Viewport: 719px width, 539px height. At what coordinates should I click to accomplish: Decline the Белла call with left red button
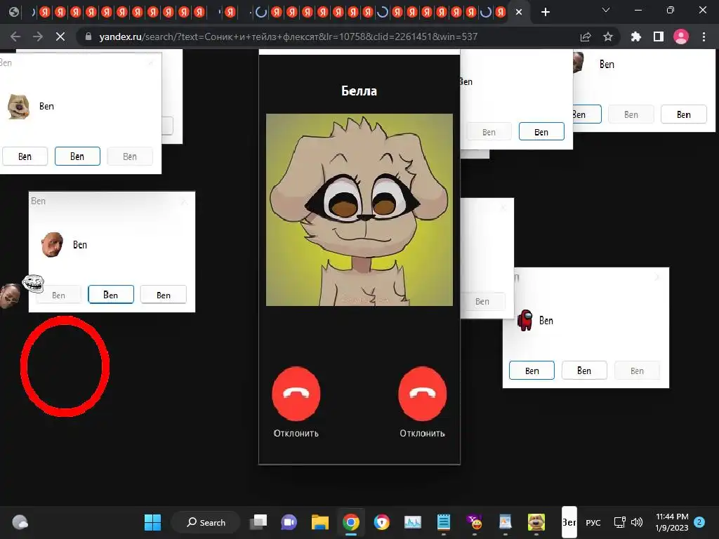point(296,394)
